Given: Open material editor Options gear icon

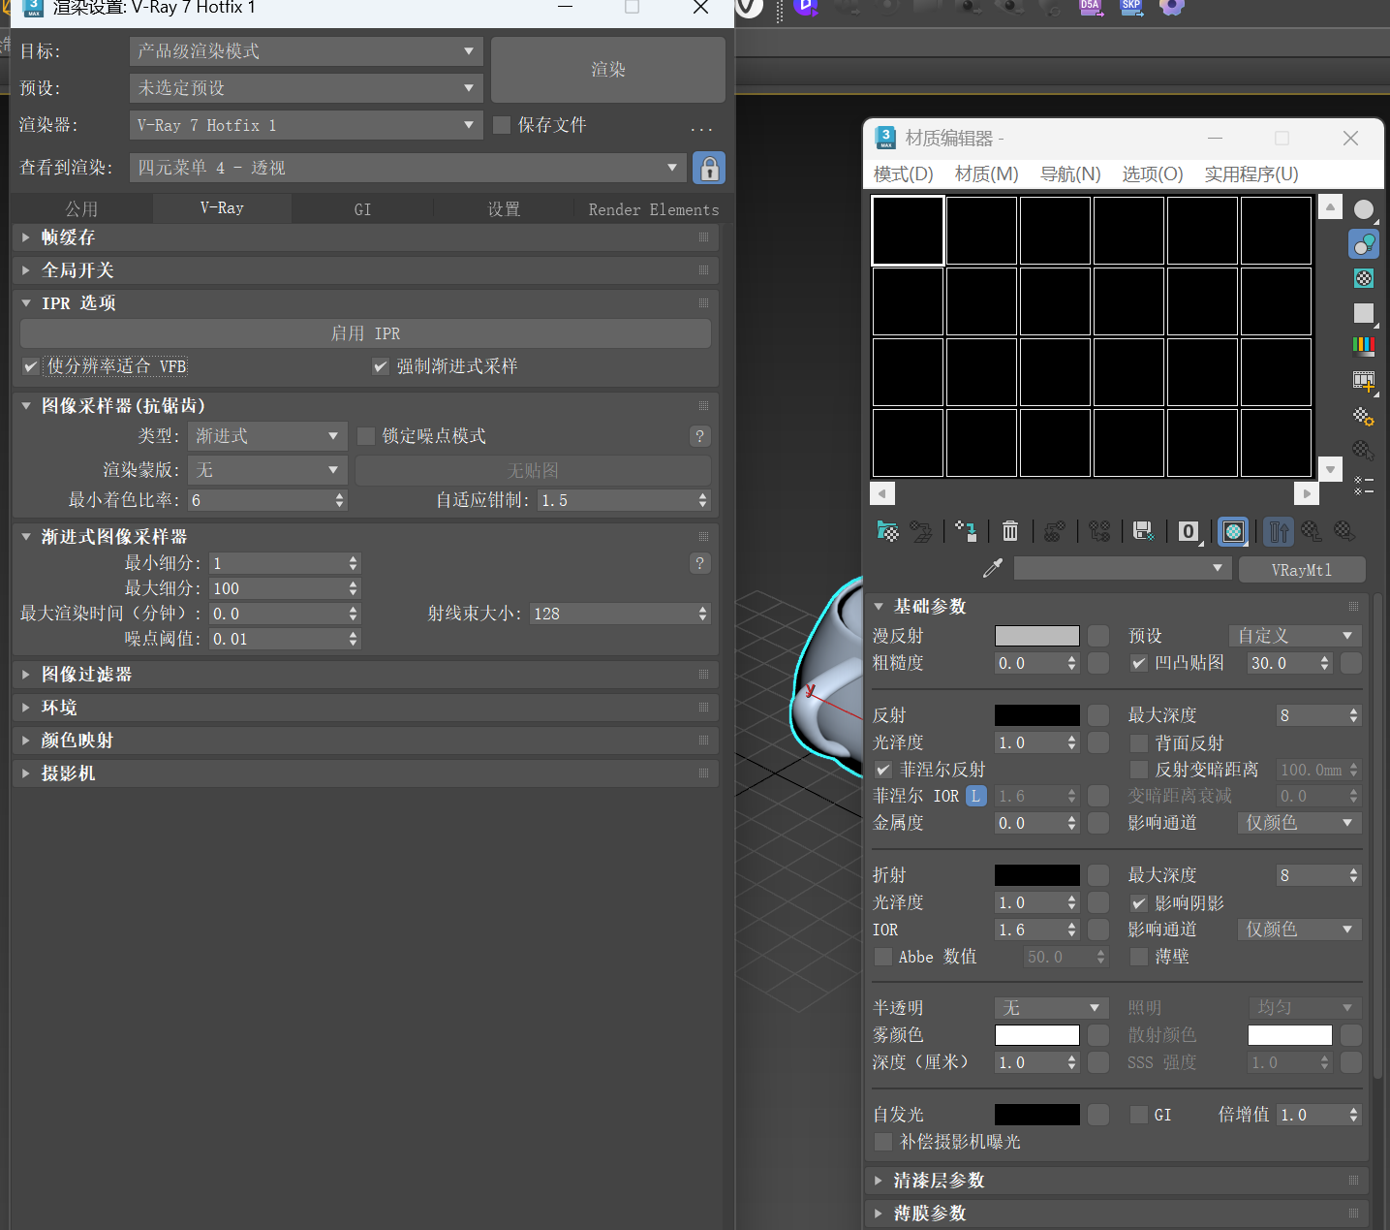Looking at the screenshot, I should point(1364,417).
